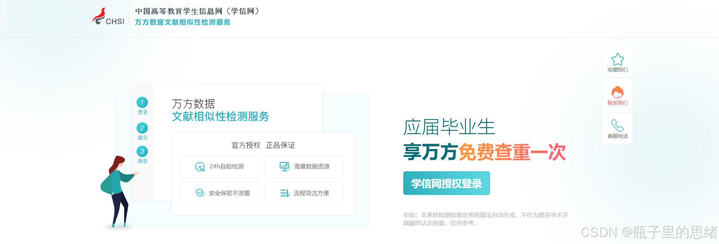Click the 安全保密不泄露 feature card
719x244 pixels.
point(220,193)
